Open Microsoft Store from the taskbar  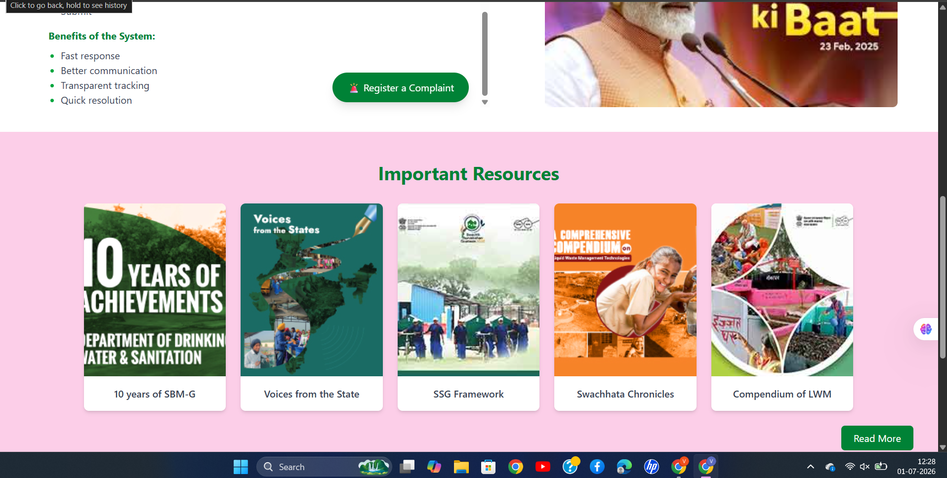coord(489,467)
